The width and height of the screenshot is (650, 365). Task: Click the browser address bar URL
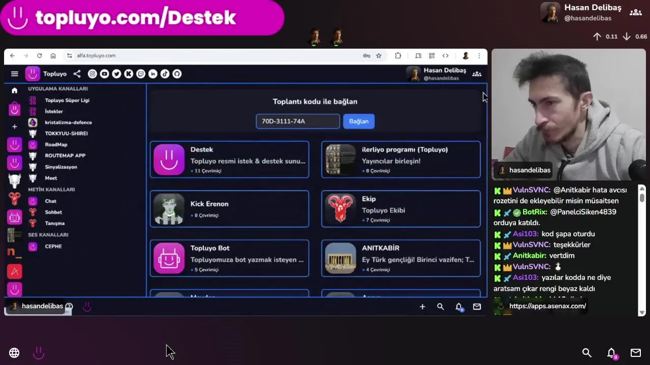pos(96,56)
